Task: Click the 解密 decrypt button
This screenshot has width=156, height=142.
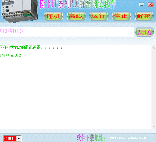Action: [x=144, y=16]
